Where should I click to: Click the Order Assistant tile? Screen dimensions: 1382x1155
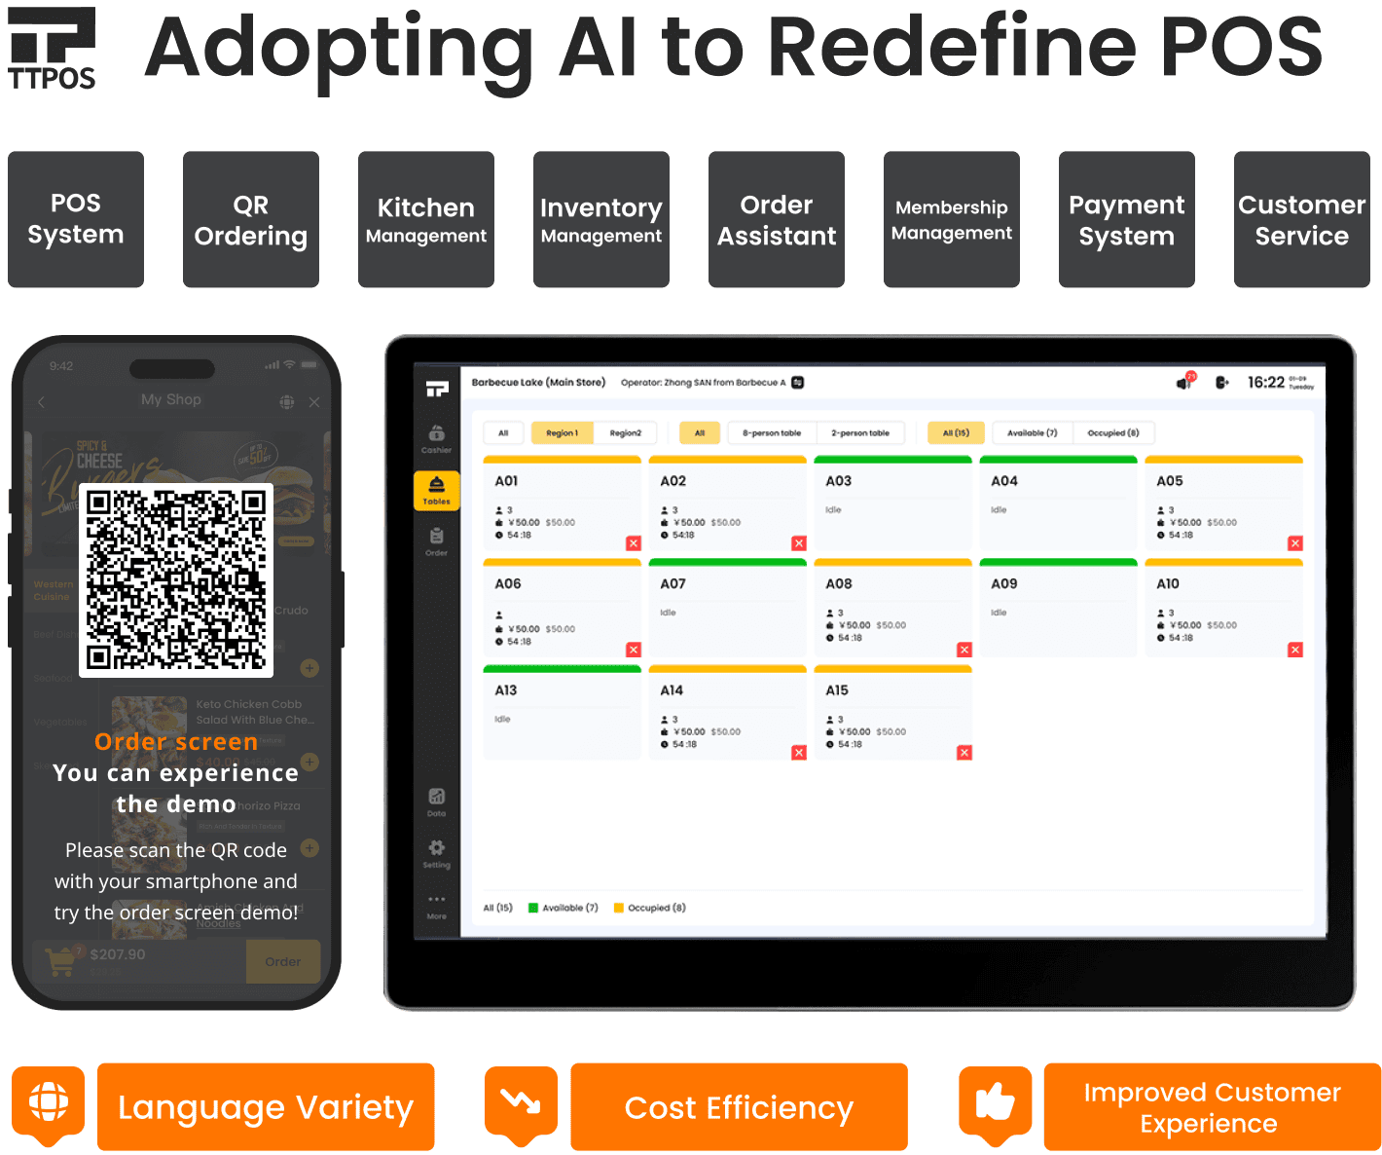pyautogui.click(x=777, y=219)
